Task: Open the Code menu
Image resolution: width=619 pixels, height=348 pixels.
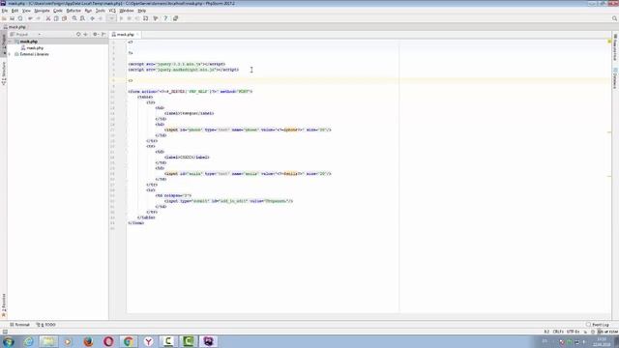Action: [x=58, y=11]
